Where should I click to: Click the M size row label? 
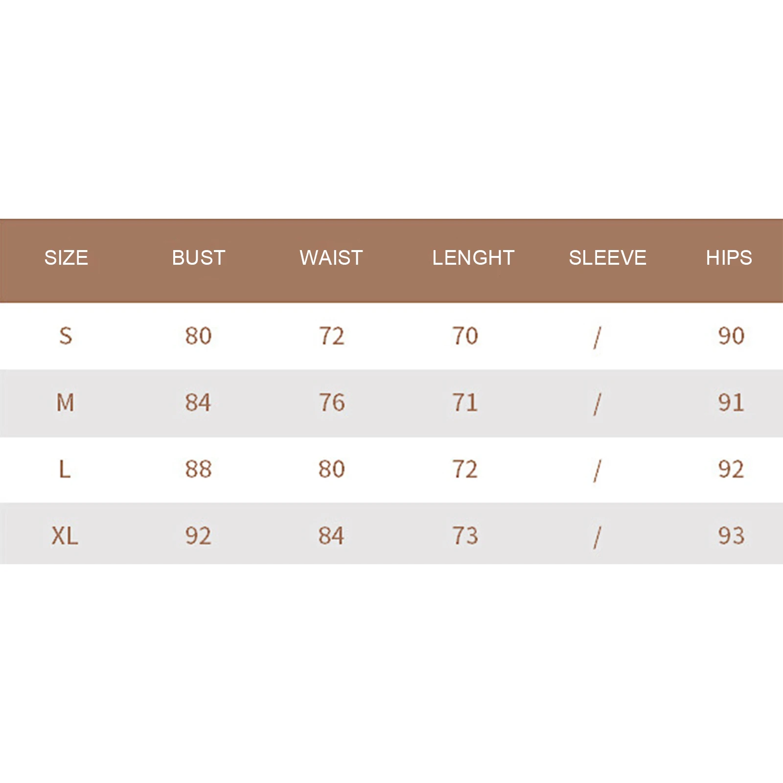click(x=66, y=403)
